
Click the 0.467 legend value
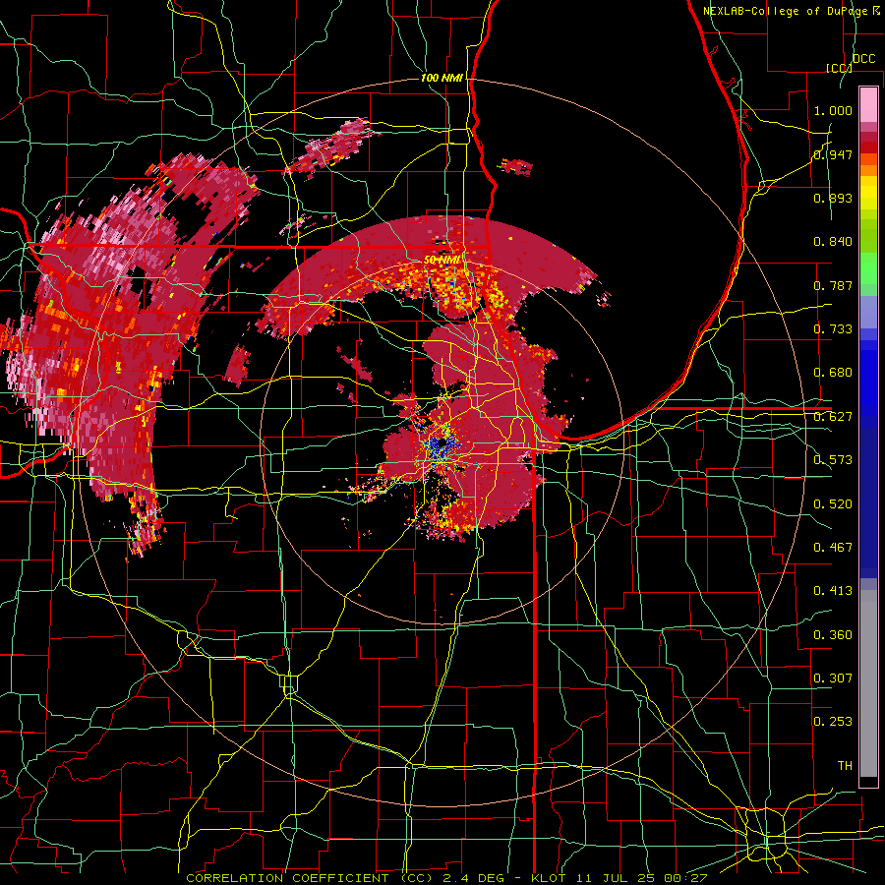(x=833, y=547)
